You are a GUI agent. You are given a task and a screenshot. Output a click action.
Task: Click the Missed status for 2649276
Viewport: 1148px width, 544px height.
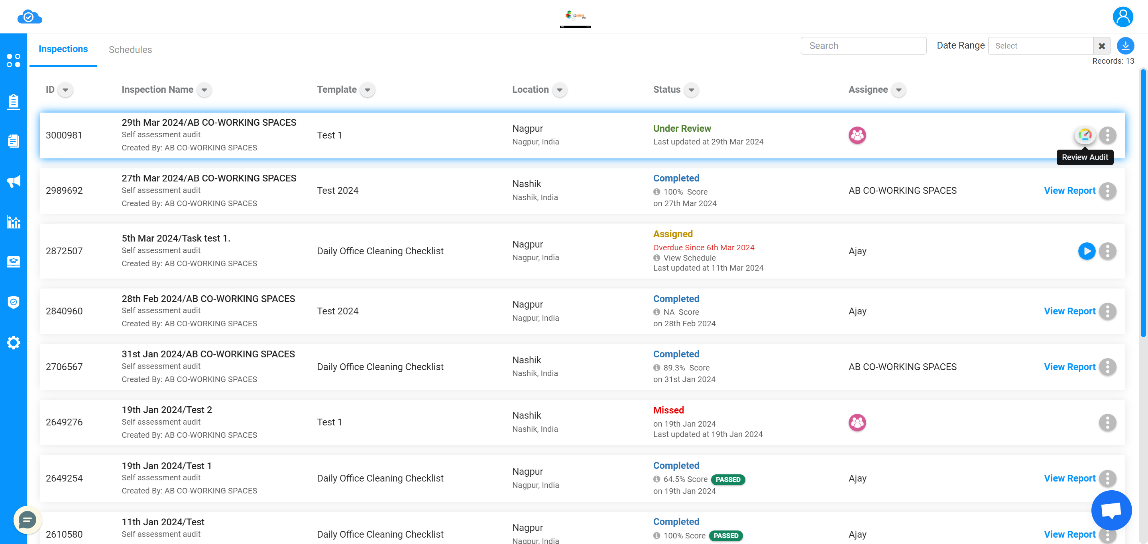pos(668,410)
